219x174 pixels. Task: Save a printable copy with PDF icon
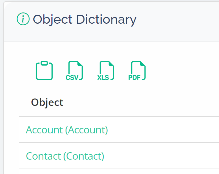[x=137, y=70]
